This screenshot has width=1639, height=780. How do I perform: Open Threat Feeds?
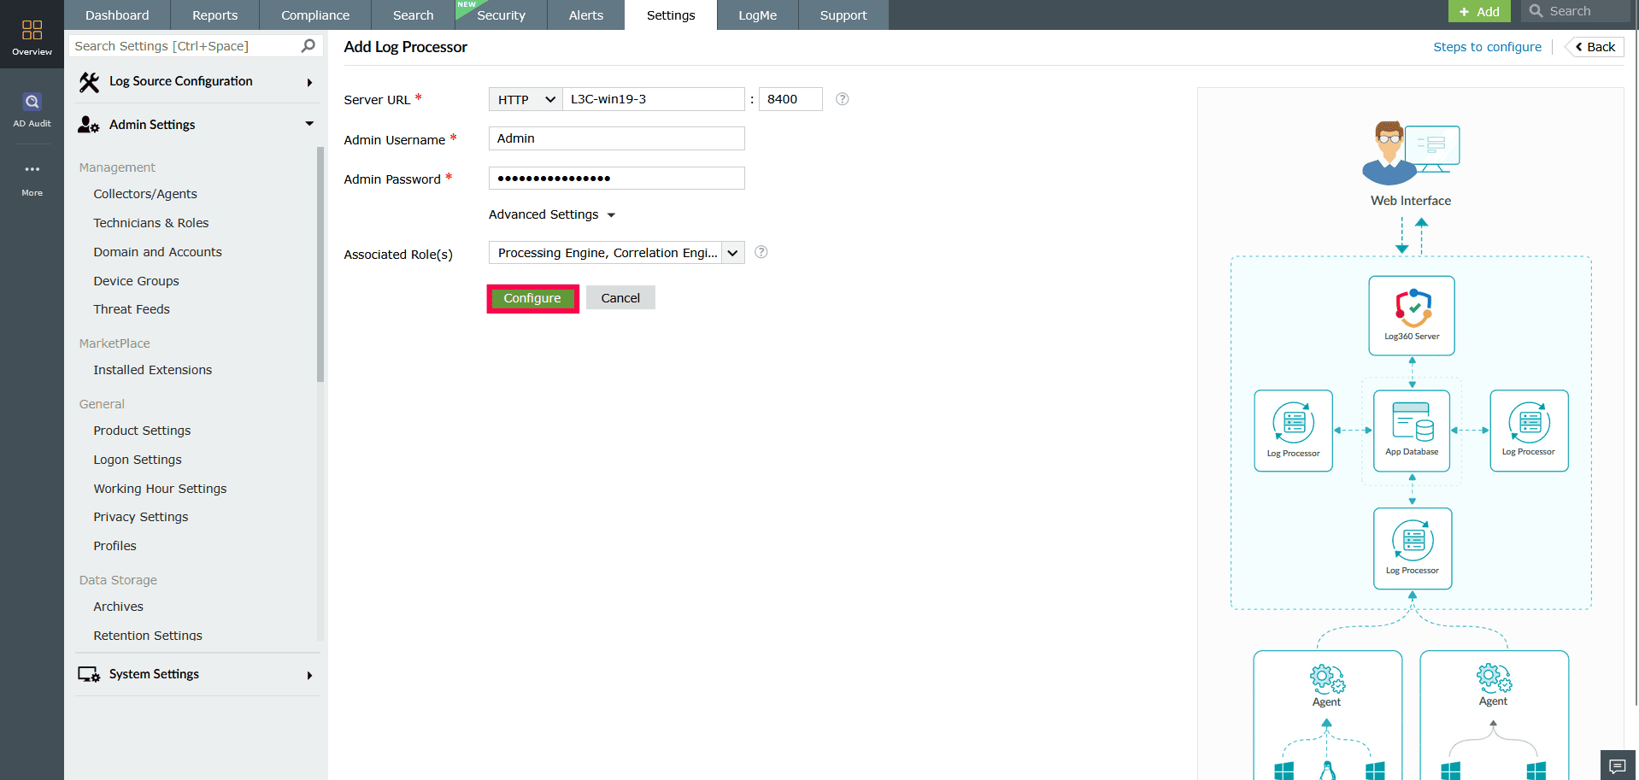click(x=132, y=309)
